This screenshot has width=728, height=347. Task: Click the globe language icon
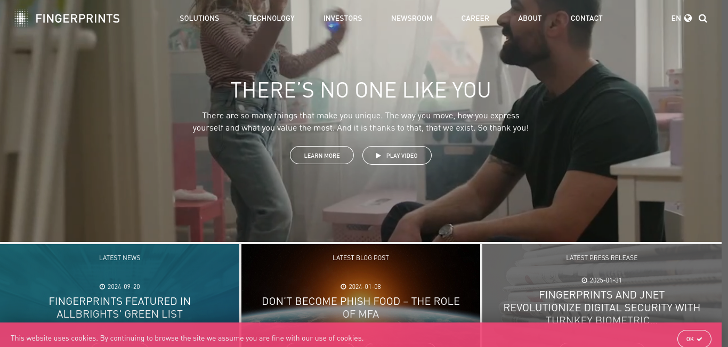[688, 18]
